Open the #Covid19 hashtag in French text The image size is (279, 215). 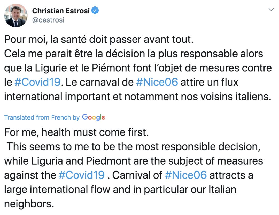(x=37, y=82)
